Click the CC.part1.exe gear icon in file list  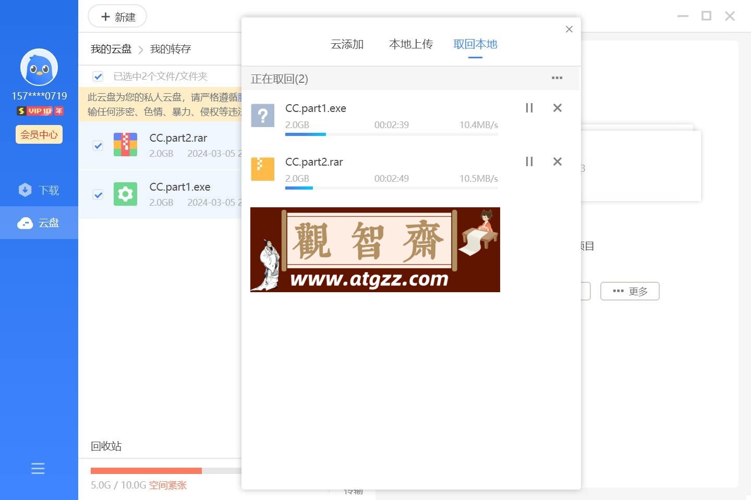click(x=125, y=194)
